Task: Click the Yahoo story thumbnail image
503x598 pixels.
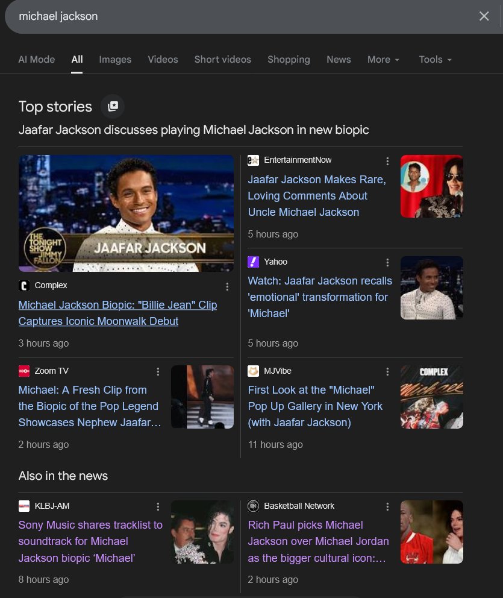Action: pyautogui.click(x=432, y=288)
